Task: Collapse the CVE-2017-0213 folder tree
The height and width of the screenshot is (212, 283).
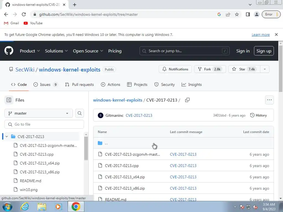Action: (7, 136)
